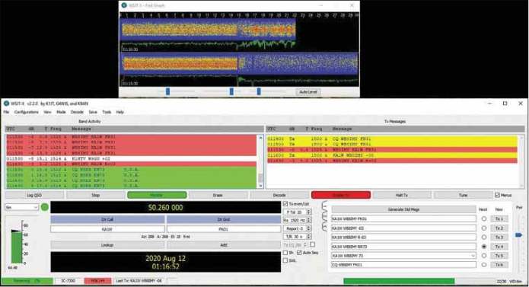
Task: Click the first slider in Fast Graph window
Action: pos(167,91)
